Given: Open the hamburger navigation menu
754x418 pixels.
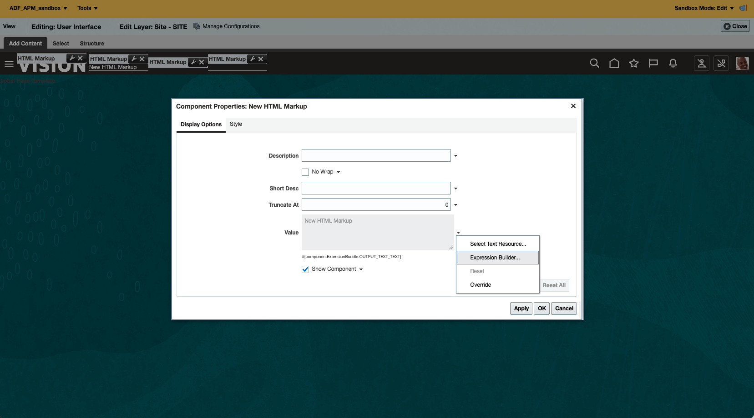Looking at the screenshot, I should click(9, 64).
